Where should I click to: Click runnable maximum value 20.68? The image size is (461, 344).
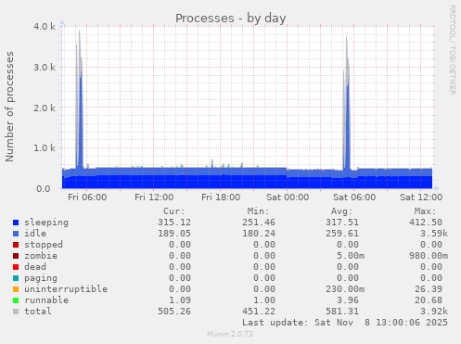[x=429, y=300]
